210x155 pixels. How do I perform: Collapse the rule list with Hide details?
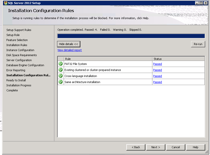click(68, 44)
